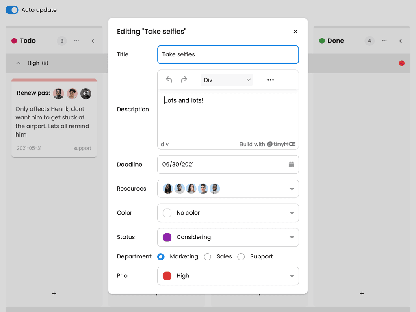Viewport: 416px width, 312px height.
Task: Click the purple Considering status swatch
Action: [x=167, y=237]
